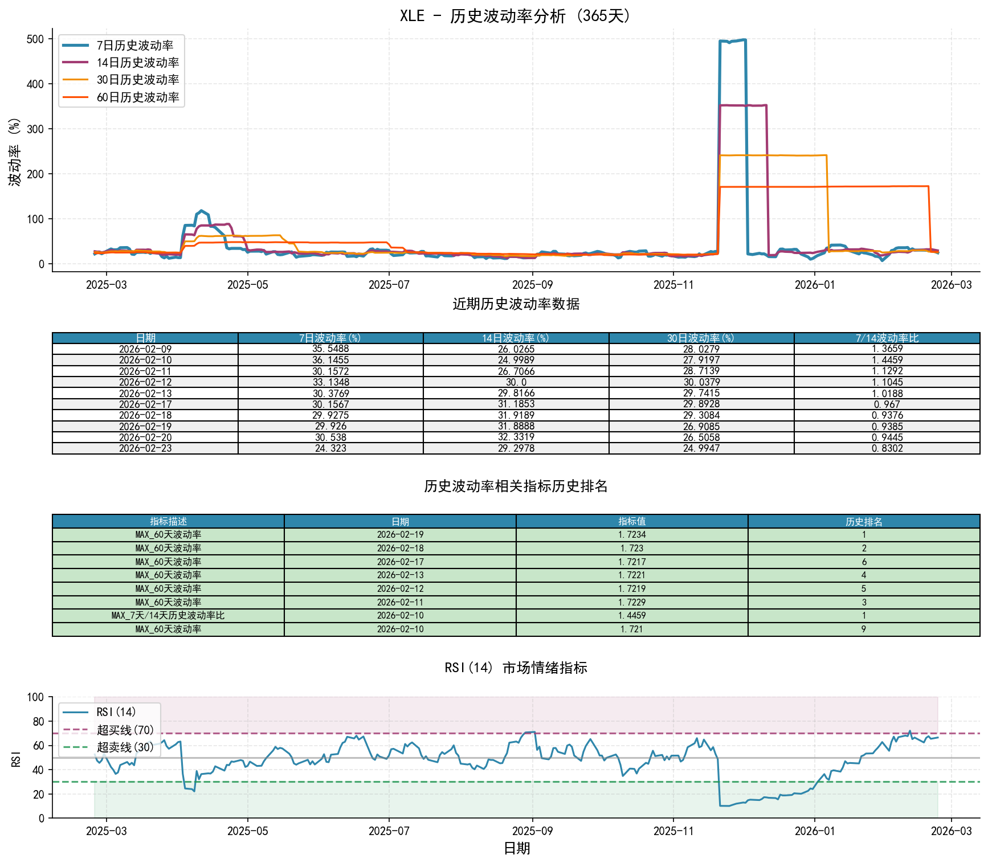Click the 历史排名 column header
Screen dimensions: 988x863
click(863, 522)
